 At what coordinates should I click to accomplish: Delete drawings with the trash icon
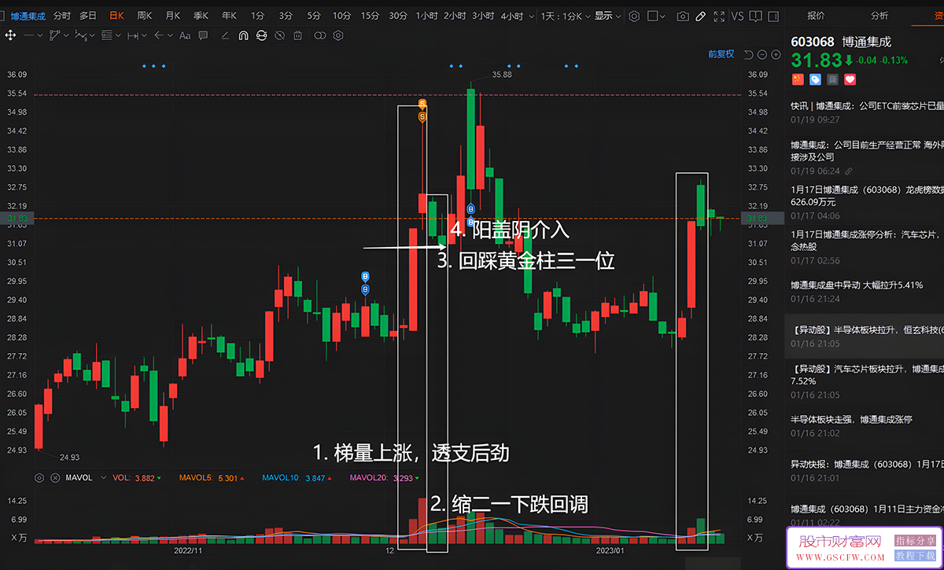tap(298, 35)
